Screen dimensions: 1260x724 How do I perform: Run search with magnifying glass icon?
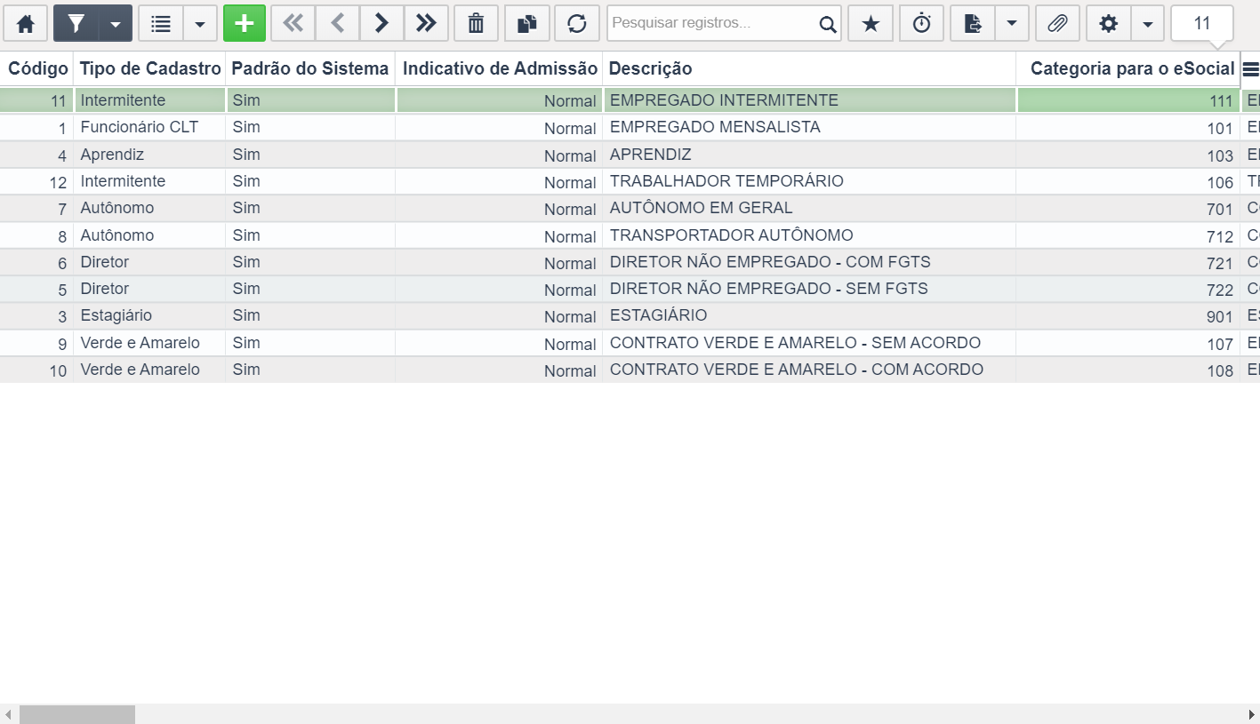tap(828, 24)
